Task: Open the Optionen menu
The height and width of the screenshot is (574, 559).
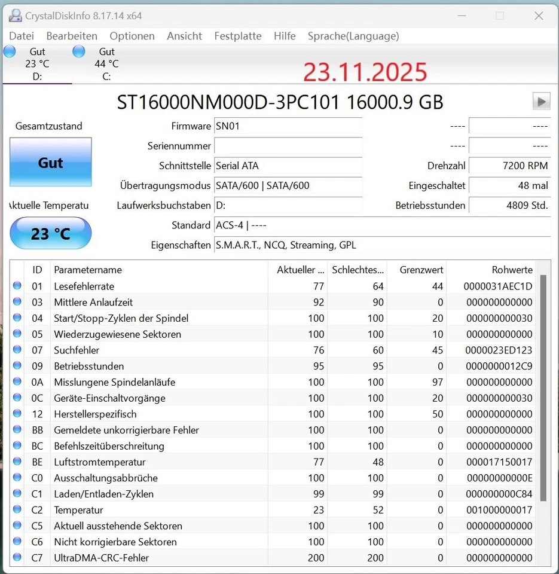Action: coord(132,36)
